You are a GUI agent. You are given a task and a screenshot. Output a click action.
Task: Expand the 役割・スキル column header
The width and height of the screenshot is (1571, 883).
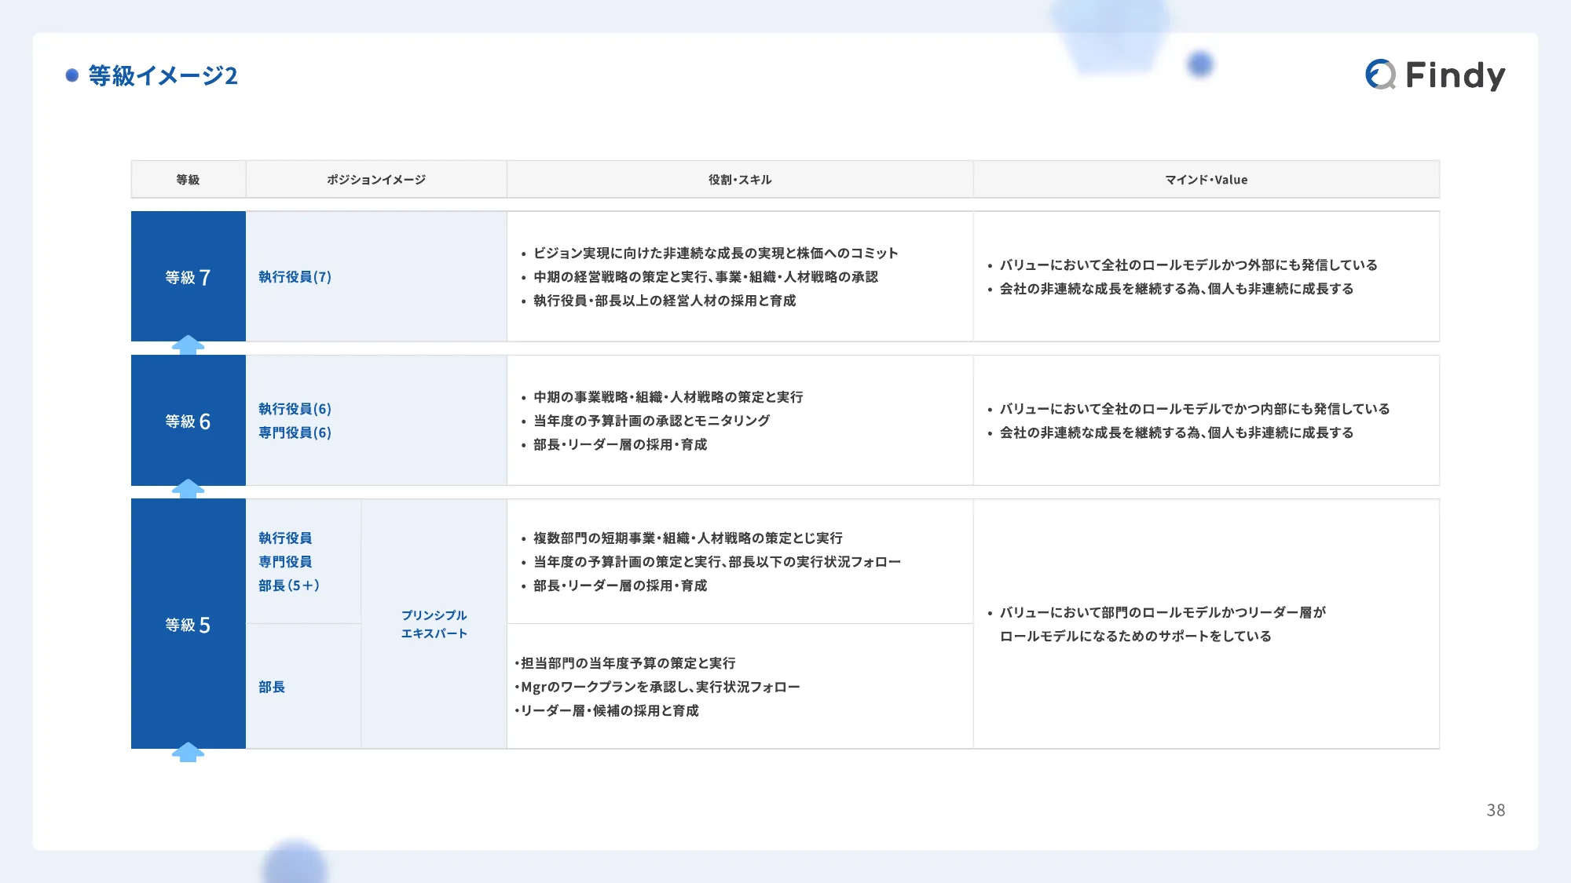tap(741, 179)
